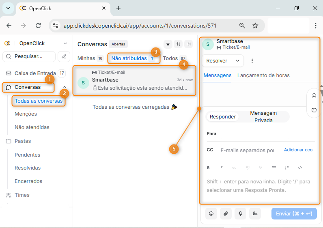The width and height of the screenshot is (323, 228).
Task: Attach a file with the paperclip icon
Action: click(226, 214)
